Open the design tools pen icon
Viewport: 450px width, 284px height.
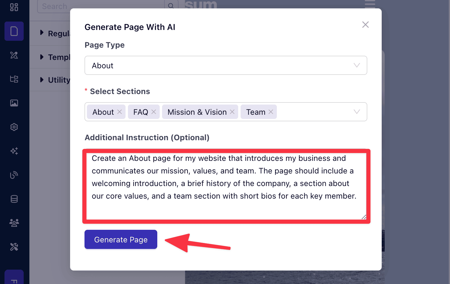point(14,55)
